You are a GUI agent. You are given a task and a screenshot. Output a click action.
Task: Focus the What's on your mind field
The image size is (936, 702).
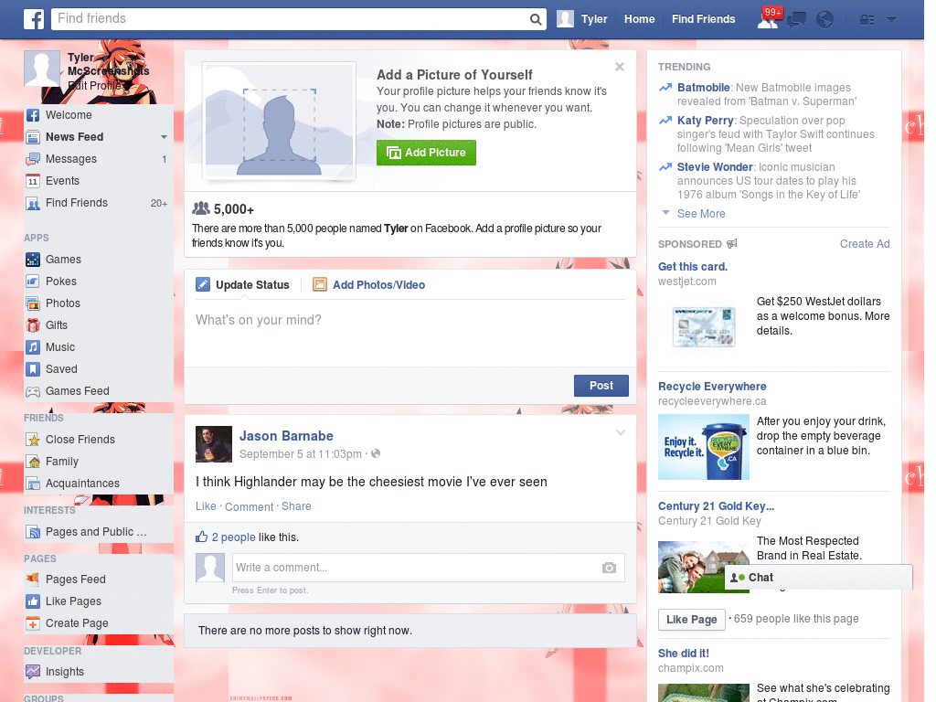pyautogui.click(x=410, y=333)
